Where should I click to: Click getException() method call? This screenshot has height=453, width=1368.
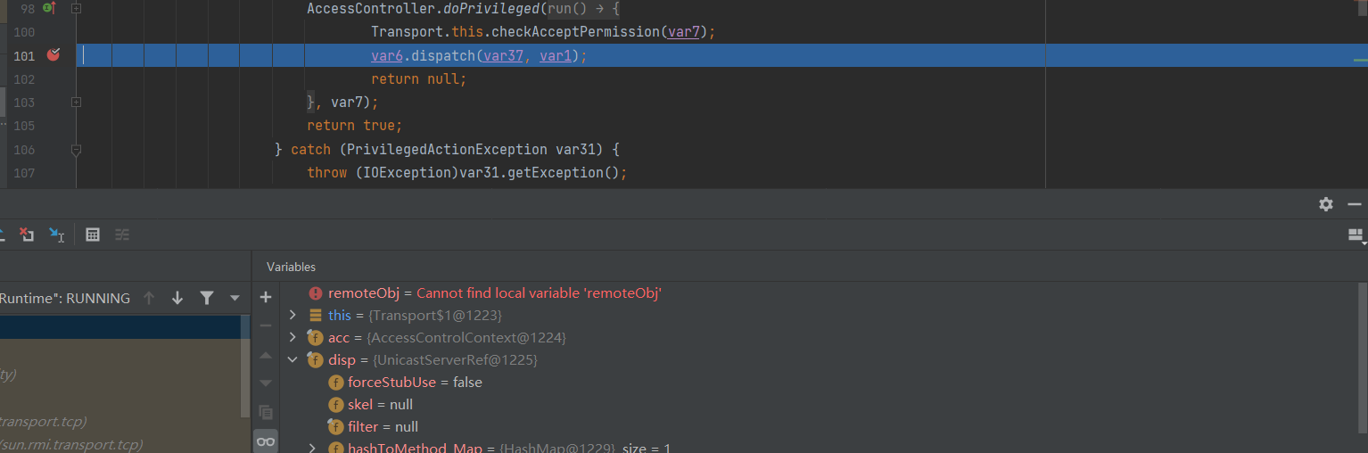562,172
